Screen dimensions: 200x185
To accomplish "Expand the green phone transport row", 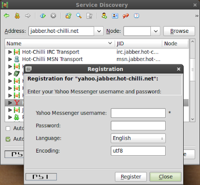I will pyautogui.click(x=10, y=74).
